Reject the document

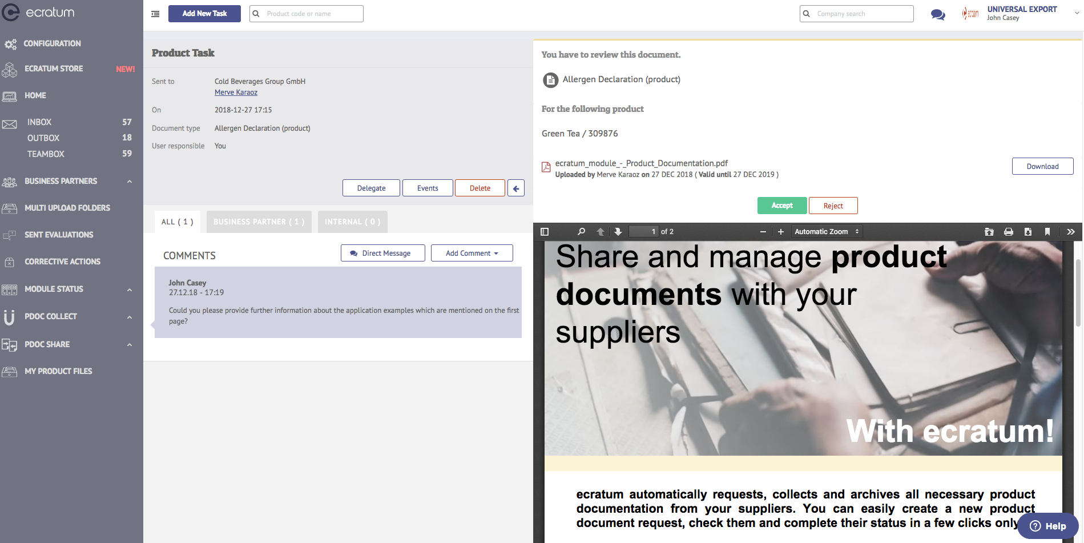(833, 206)
